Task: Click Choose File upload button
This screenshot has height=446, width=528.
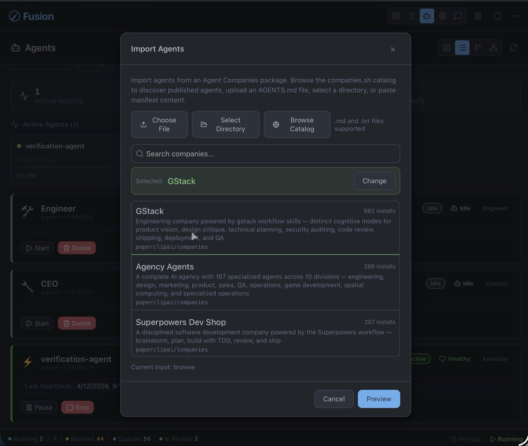Action: click(159, 124)
